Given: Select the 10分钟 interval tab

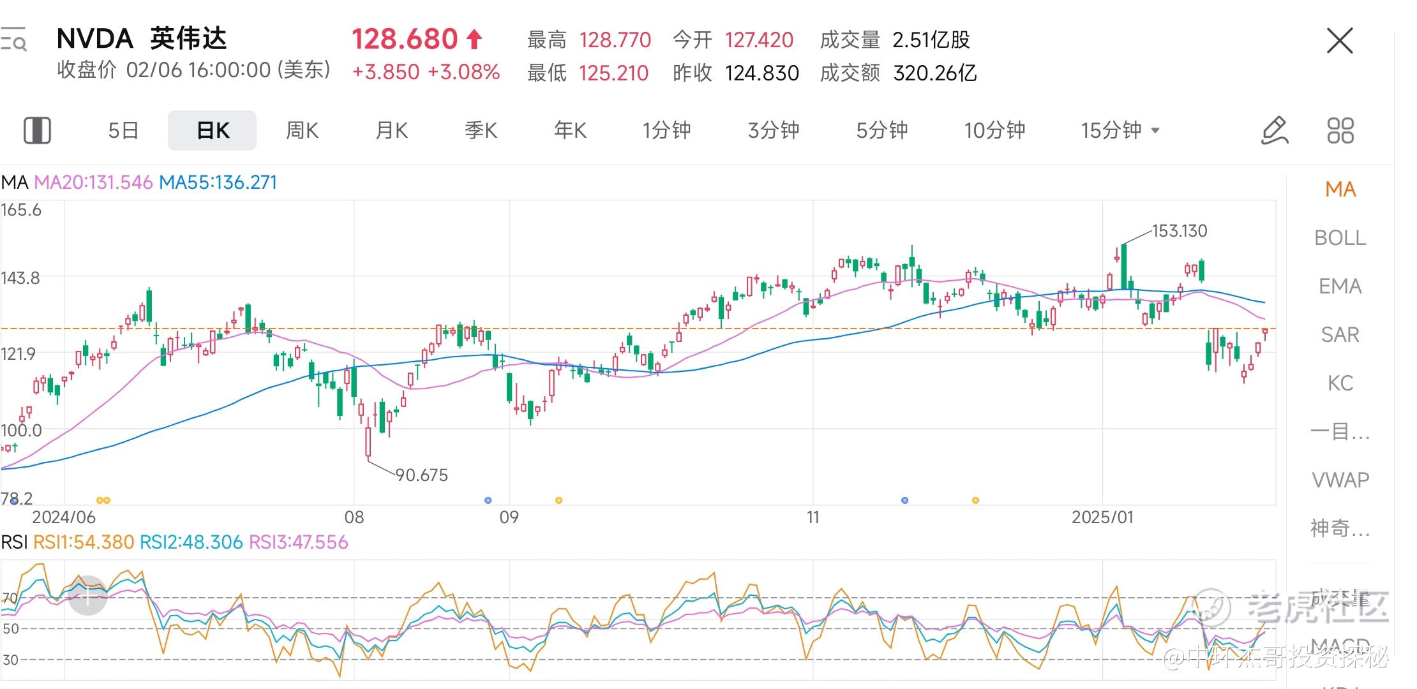Looking at the screenshot, I should click(x=994, y=130).
